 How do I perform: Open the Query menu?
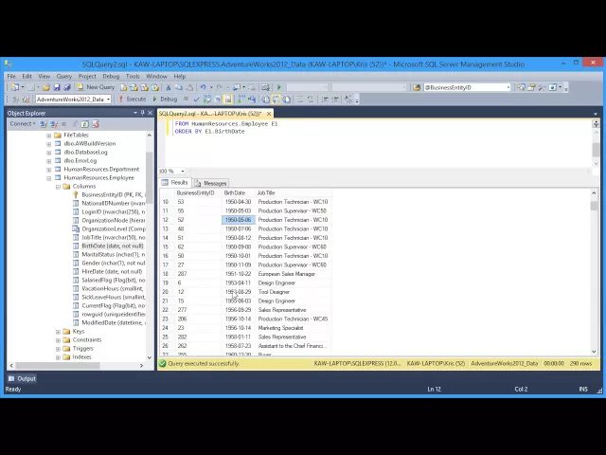coord(64,76)
